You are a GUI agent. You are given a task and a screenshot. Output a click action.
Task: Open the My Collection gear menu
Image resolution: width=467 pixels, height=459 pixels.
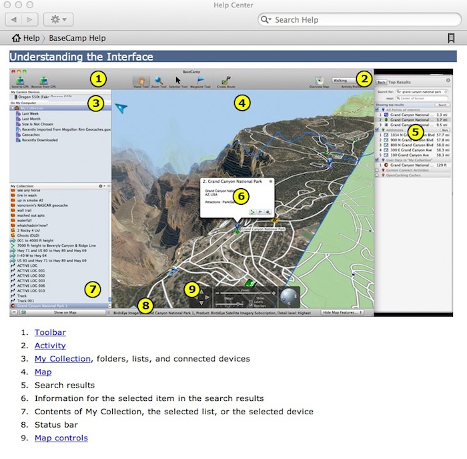101,186
